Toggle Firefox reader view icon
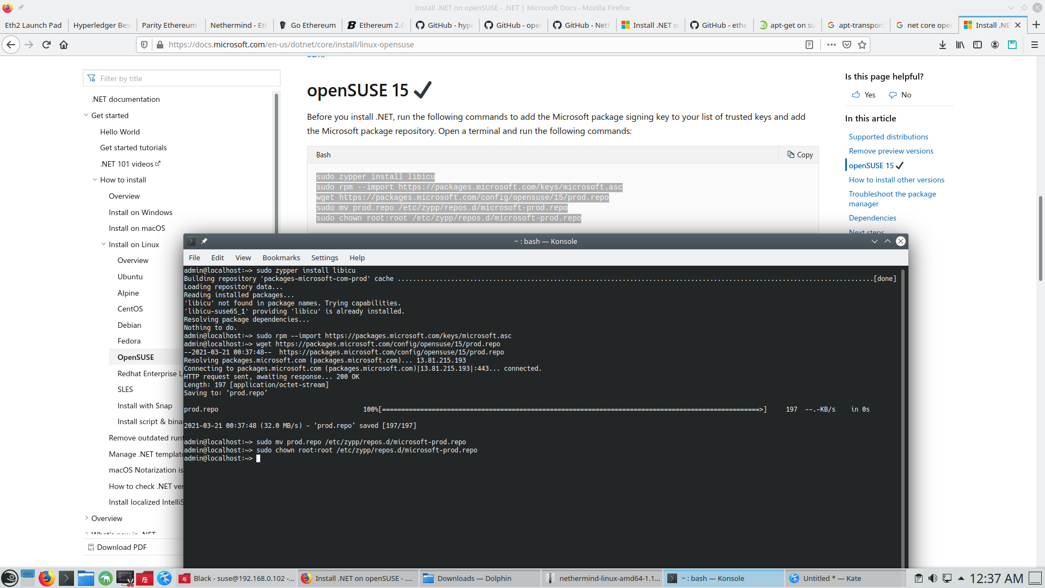Image resolution: width=1045 pixels, height=588 pixels. tap(809, 45)
